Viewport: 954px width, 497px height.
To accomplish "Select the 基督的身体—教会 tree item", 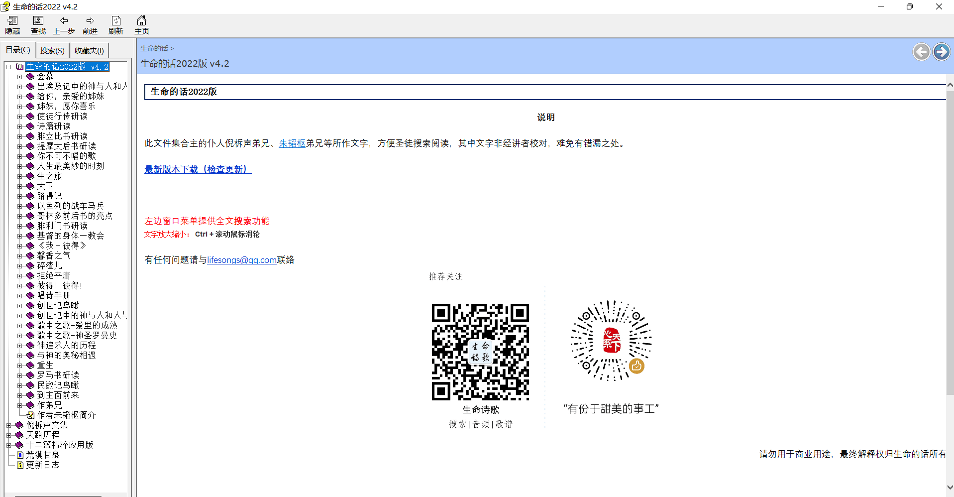I will [x=71, y=236].
